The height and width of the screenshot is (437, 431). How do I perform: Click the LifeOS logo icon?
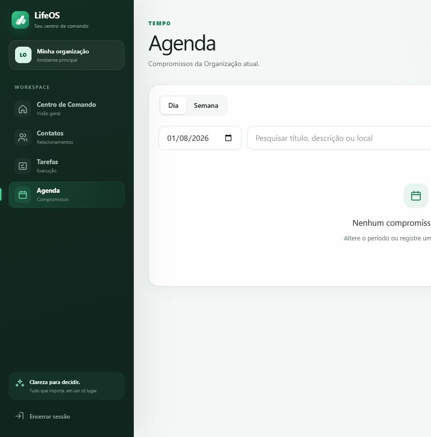coord(20,20)
